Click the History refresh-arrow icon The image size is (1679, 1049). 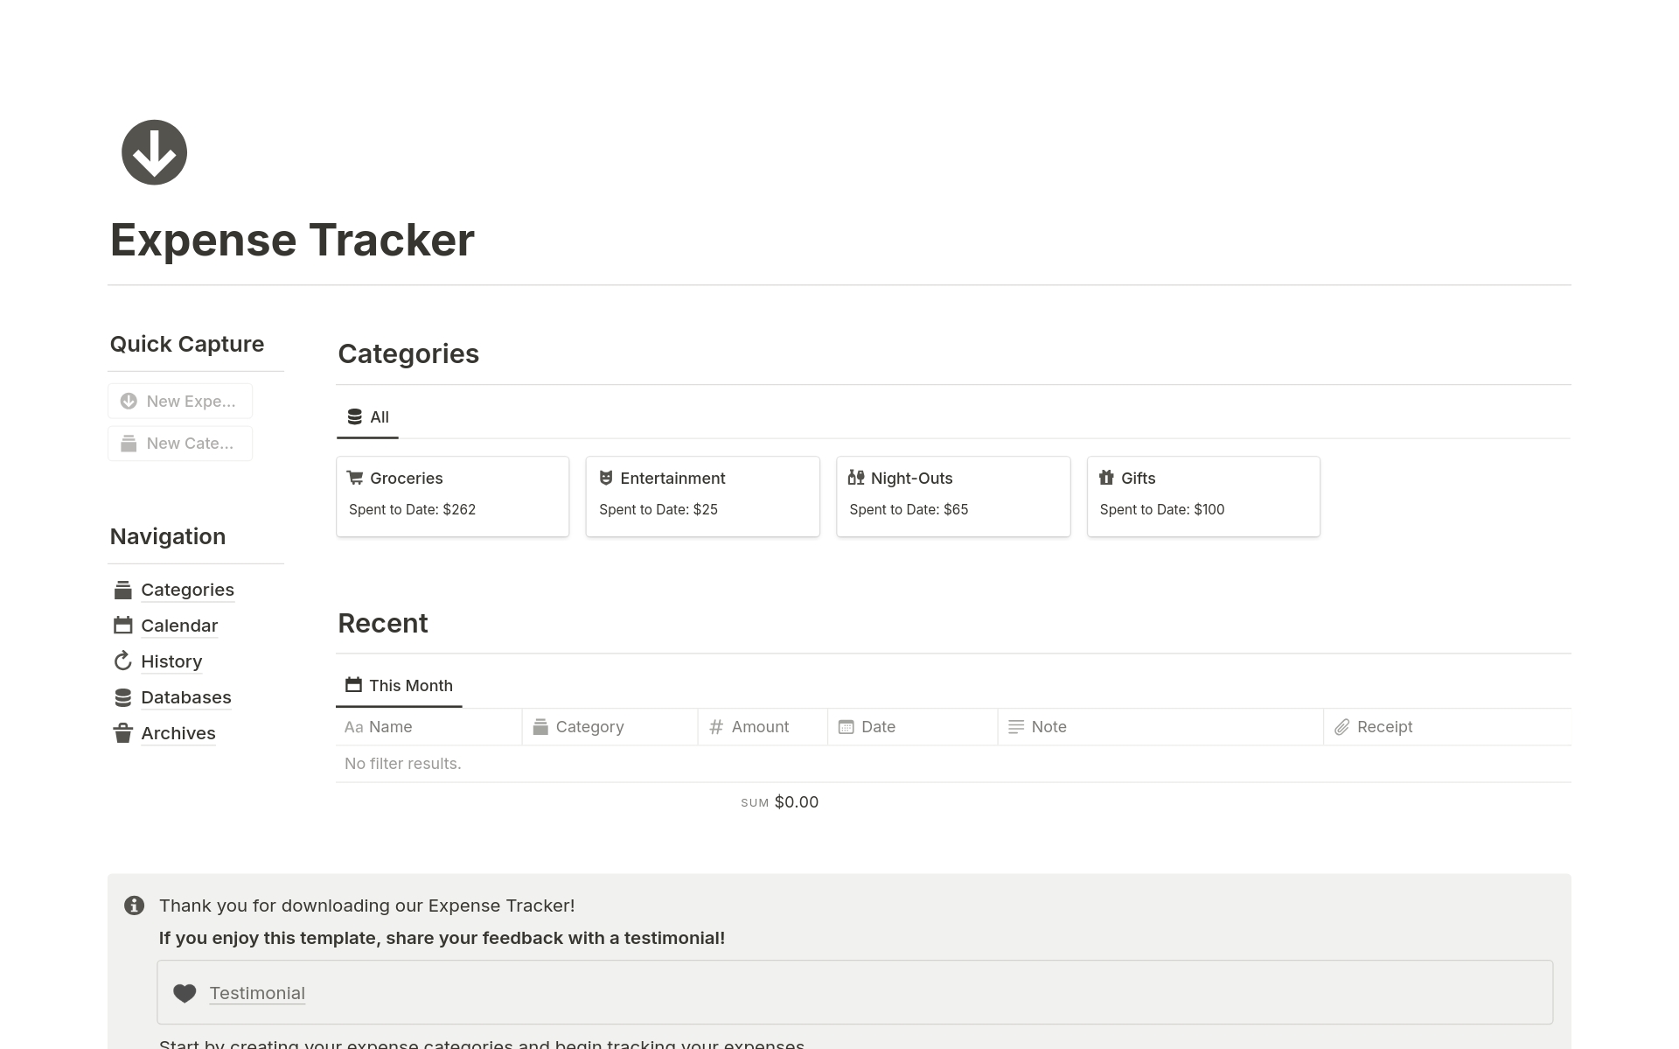tap(122, 661)
